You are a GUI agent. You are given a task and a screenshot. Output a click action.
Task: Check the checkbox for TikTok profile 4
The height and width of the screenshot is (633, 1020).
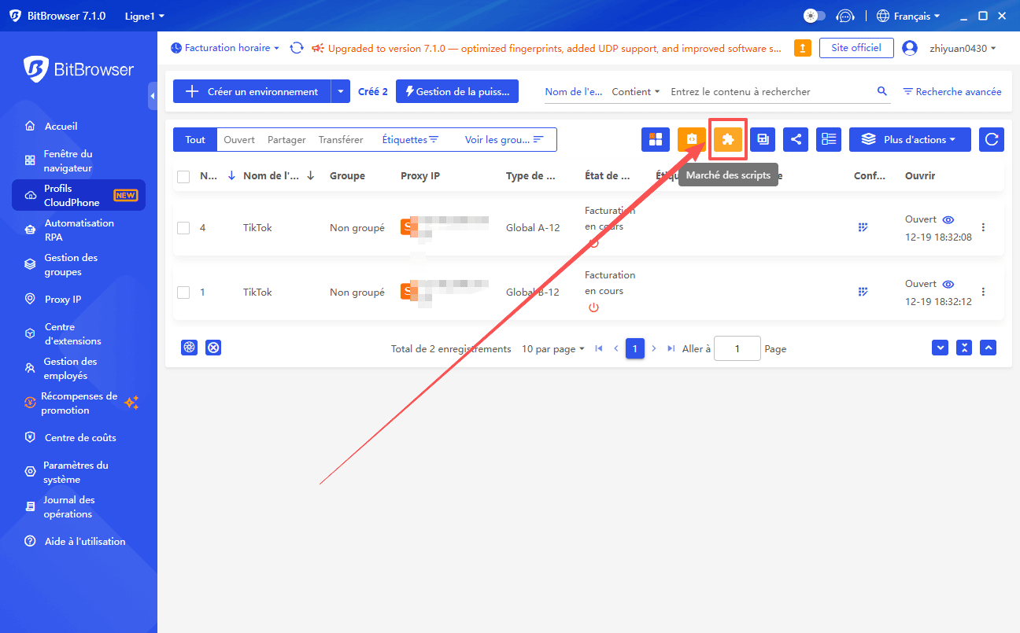pos(183,228)
